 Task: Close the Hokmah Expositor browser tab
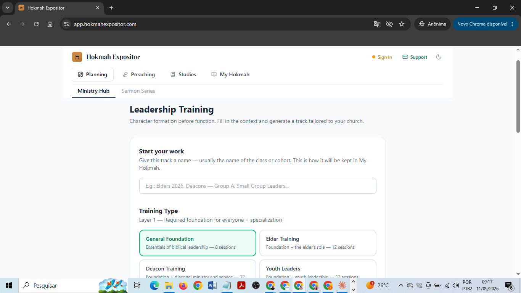98,8
